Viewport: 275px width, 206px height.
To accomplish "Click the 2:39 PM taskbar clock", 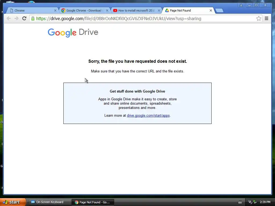I will [265, 202].
